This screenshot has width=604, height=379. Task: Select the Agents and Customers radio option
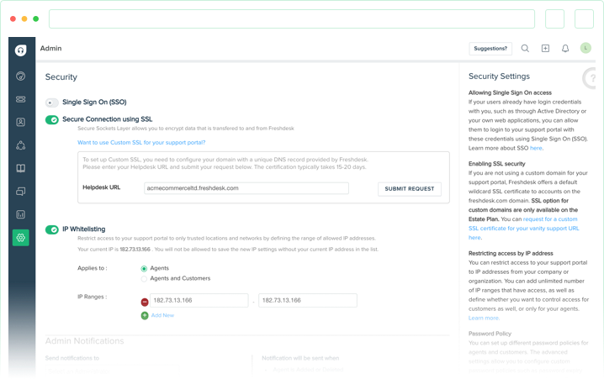[x=144, y=278]
